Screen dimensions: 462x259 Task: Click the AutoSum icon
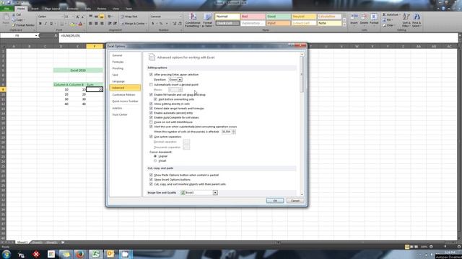384,14
